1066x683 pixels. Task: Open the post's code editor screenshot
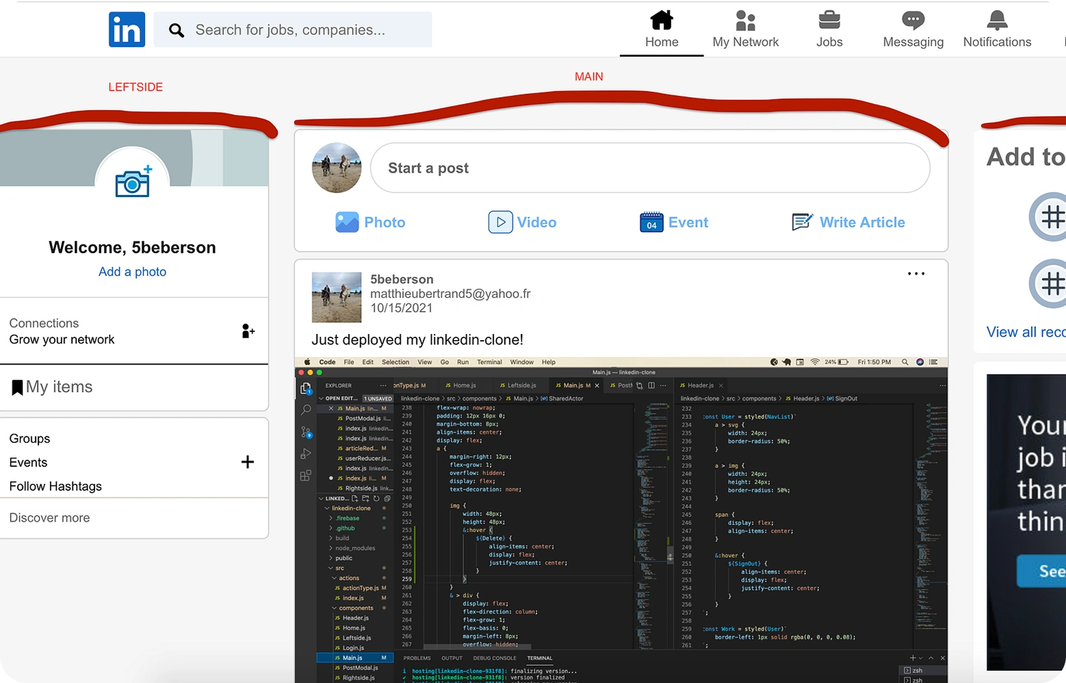pos(621,520)
